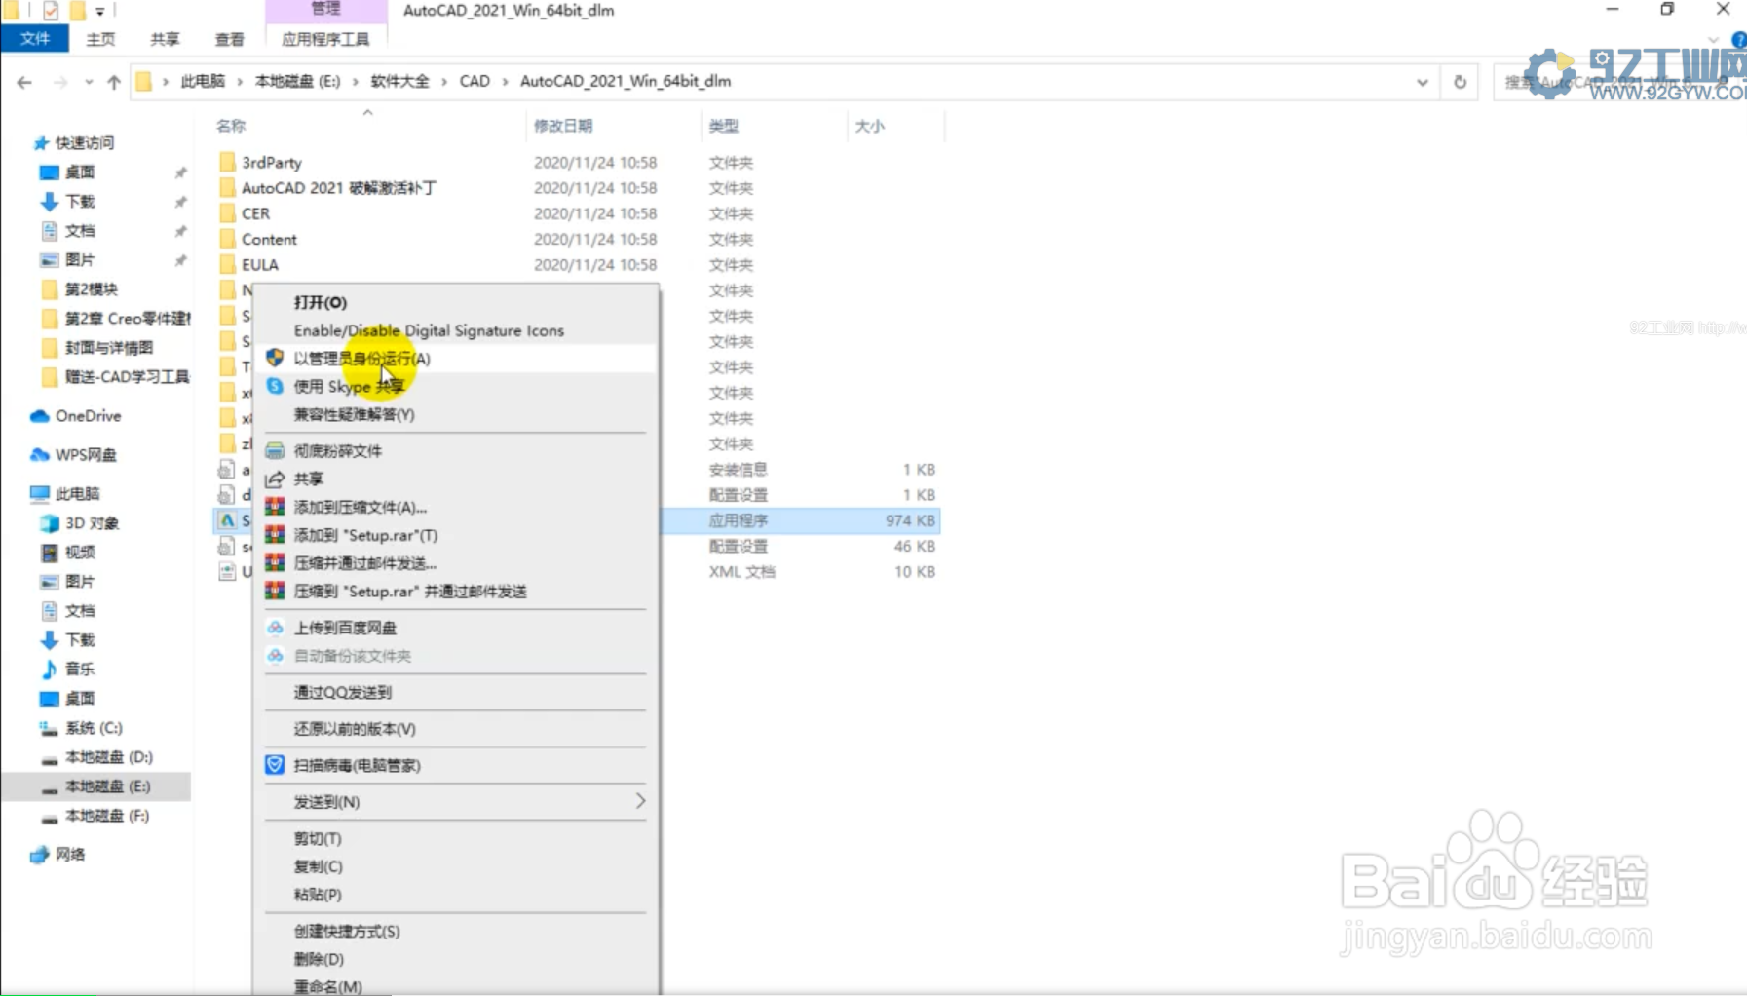Click WinRAR icon for compress to Setup.rar and email
This screenshot has width=1747, height=996.
tap(275, 591)
